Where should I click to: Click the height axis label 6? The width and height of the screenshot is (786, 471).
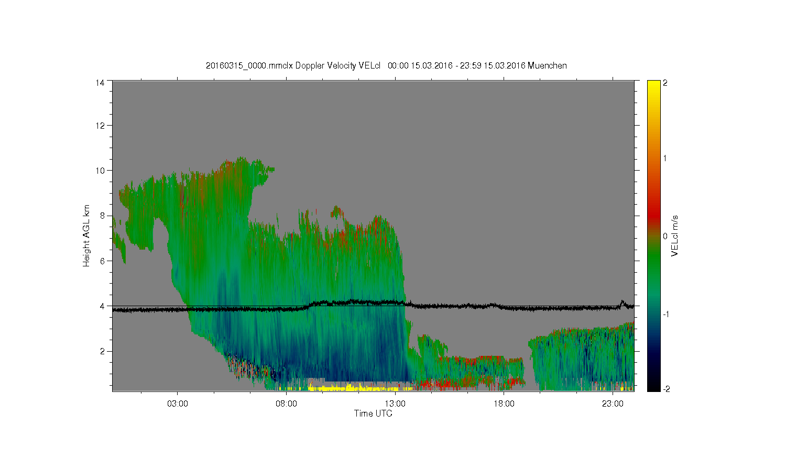tap(103, 261)
